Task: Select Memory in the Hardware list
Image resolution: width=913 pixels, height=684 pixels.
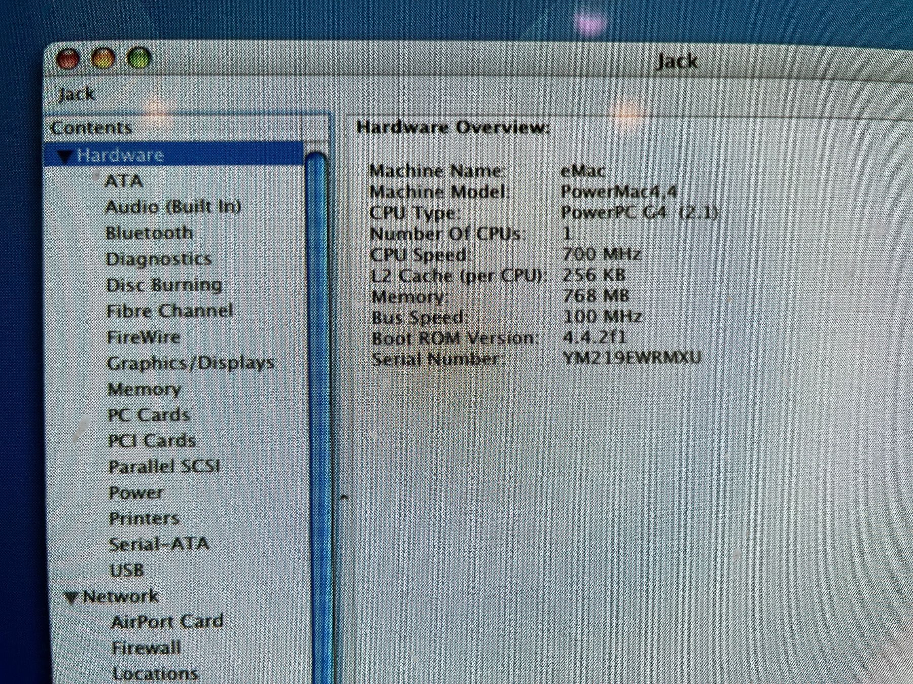Action: 145,390
